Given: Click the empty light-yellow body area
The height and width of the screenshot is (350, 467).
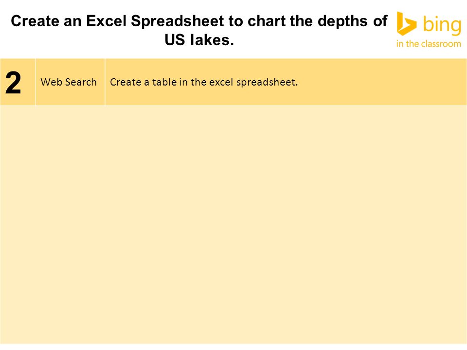Looking at the screenshot, I should pyautogui.click(x=233, y=225).
